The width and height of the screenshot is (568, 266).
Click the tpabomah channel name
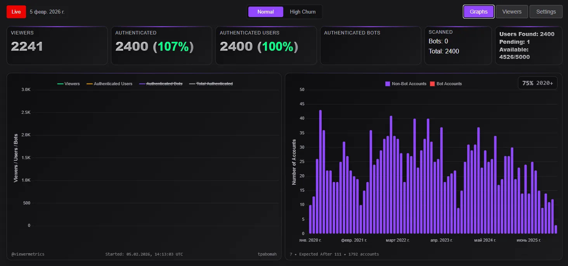[268, 254]
